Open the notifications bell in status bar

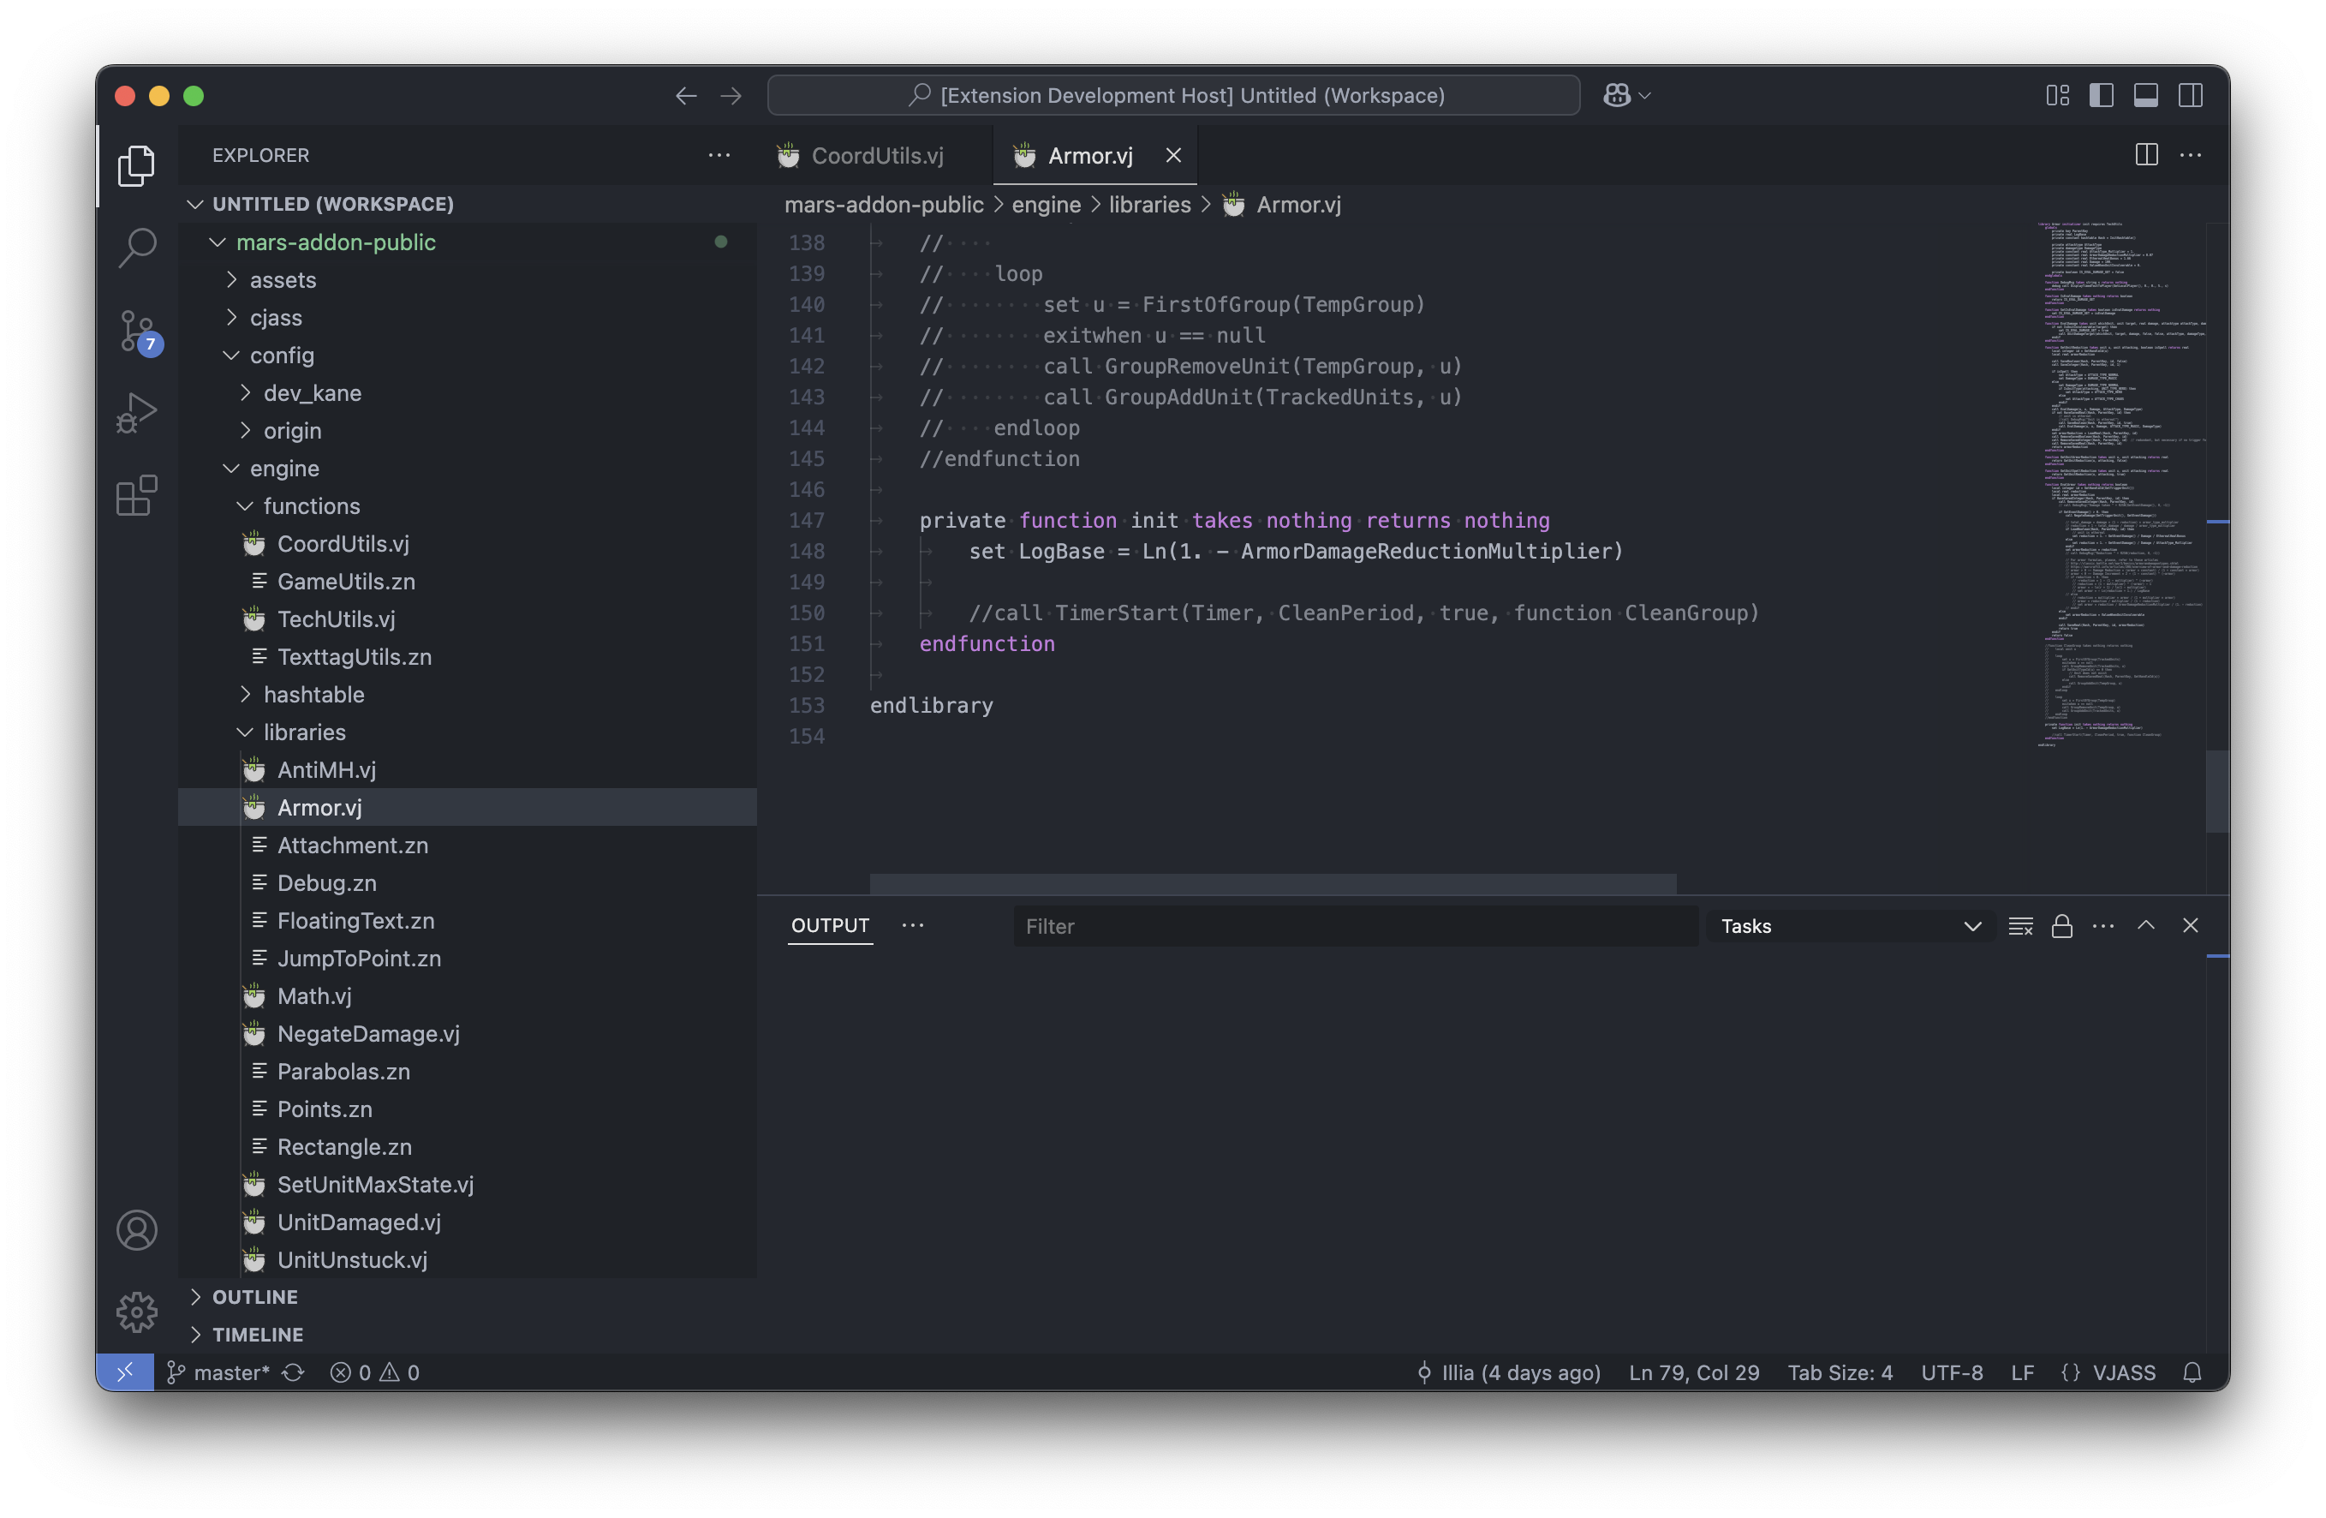point(2192,1372)
